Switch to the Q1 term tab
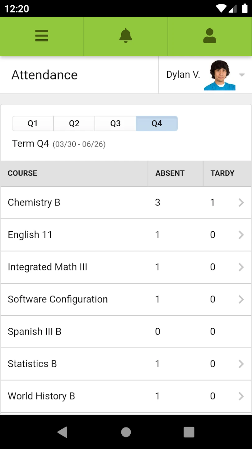This screenshot has height=449, width=252. tap(33, 123)
